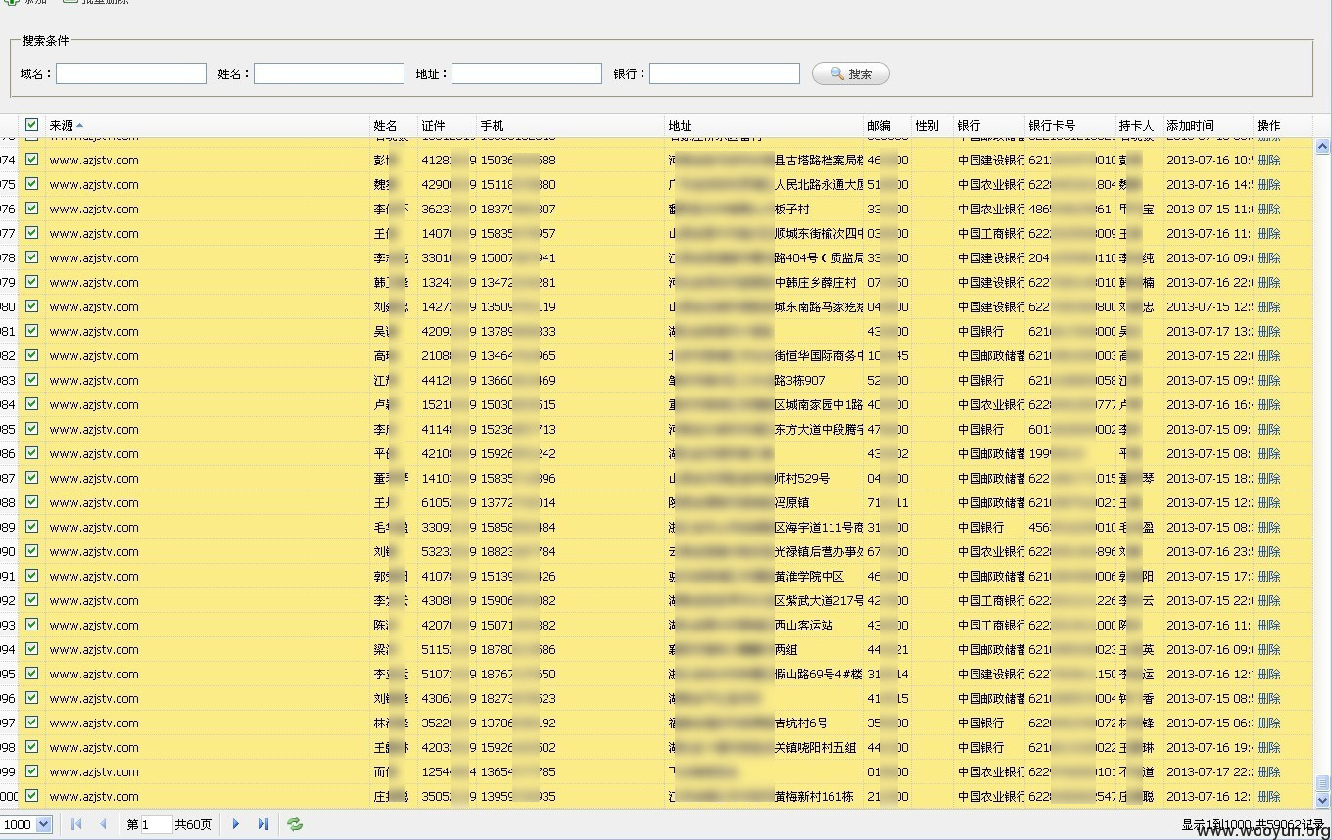Uncheck the row with address 吉坑村6号
Screen dimensions: 1332x840
point(32,723)
